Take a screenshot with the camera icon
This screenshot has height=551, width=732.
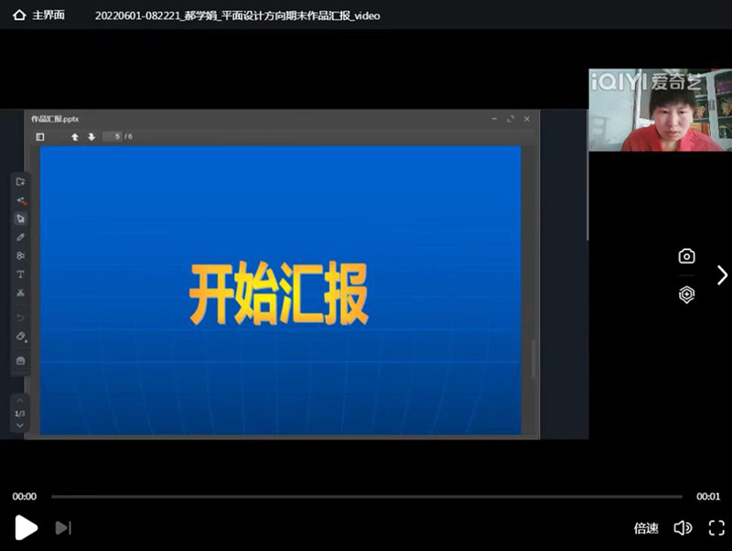[x=686, y=256]
